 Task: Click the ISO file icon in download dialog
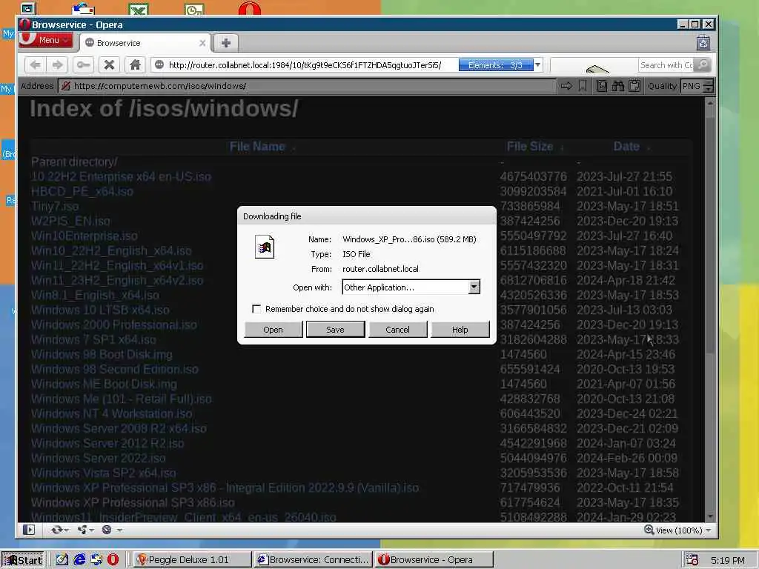[265, 247]
